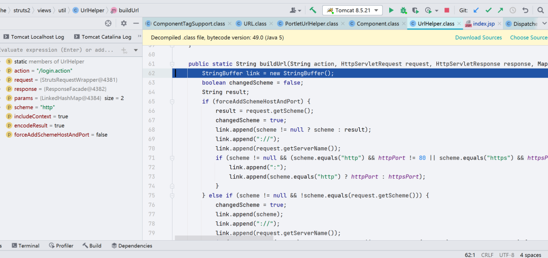Click the Add to Watches icon

point(124,50)
